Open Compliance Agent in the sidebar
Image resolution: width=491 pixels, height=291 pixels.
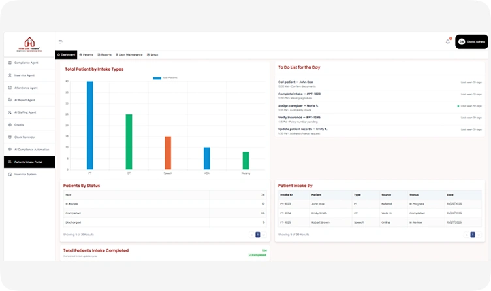tap(29, 63)
